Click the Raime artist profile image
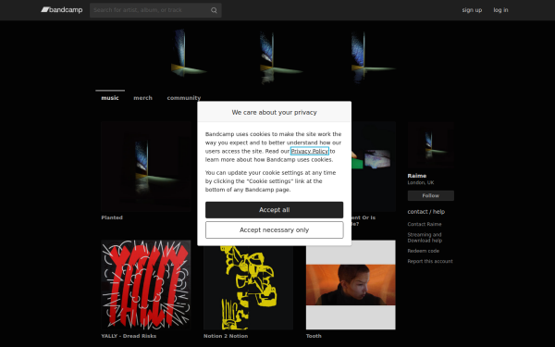The height and width of the screenshot is (347, 555). tap(430, 144)
